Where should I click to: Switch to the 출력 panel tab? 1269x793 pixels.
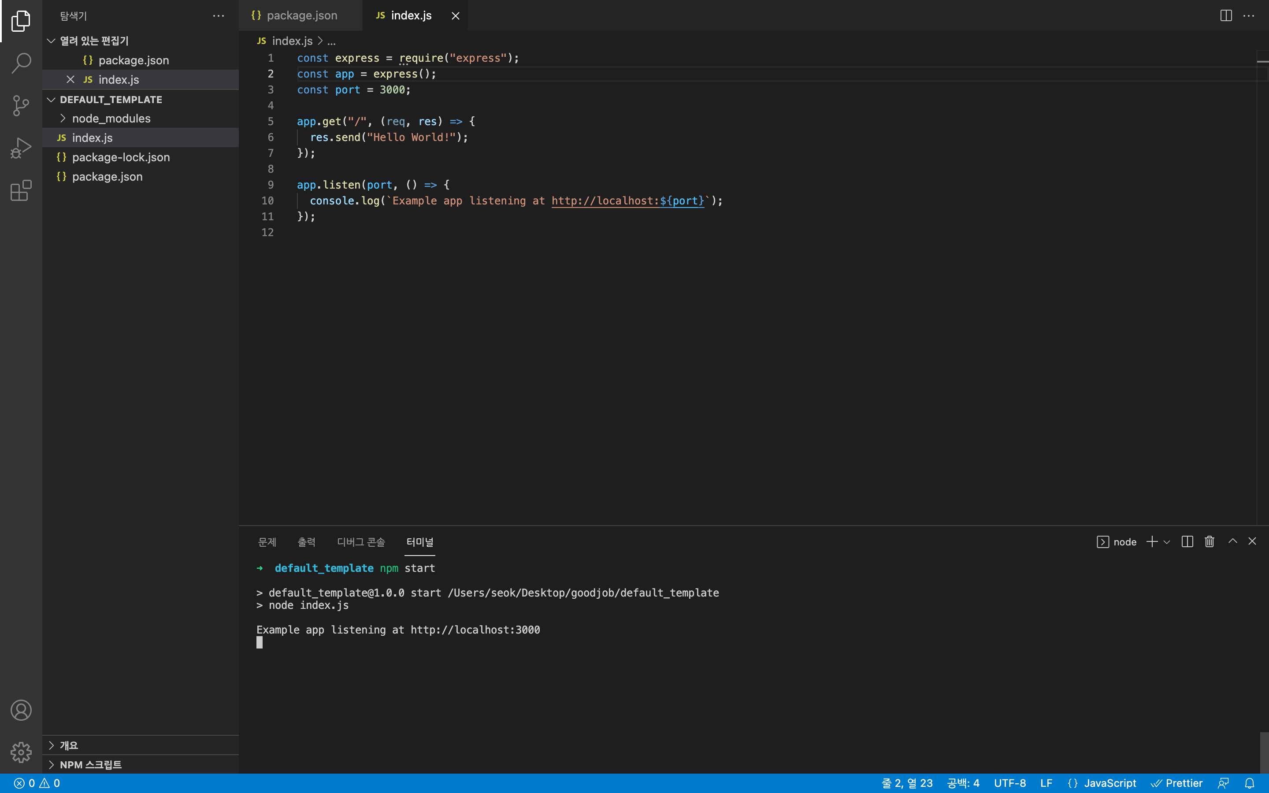coord(307,542)
